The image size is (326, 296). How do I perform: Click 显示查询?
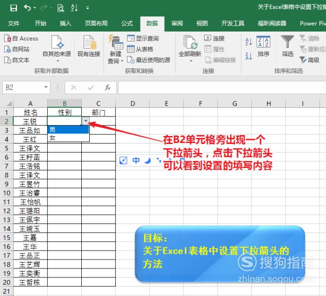(x=143, y=38)
